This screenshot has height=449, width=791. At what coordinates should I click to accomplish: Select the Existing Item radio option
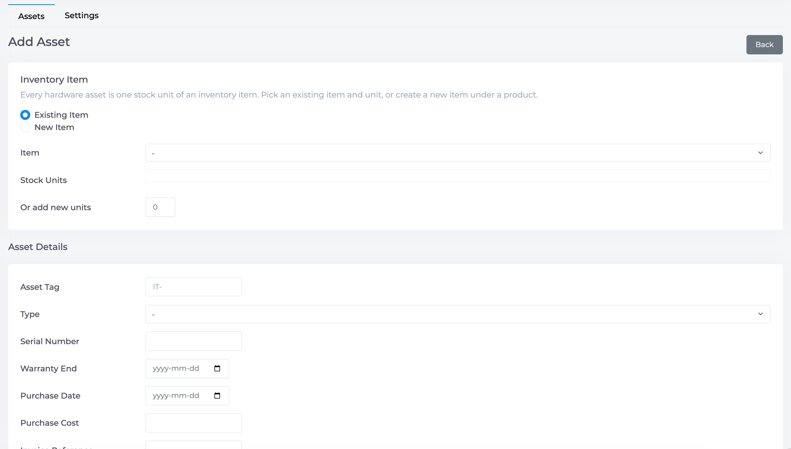coord(25,115)
